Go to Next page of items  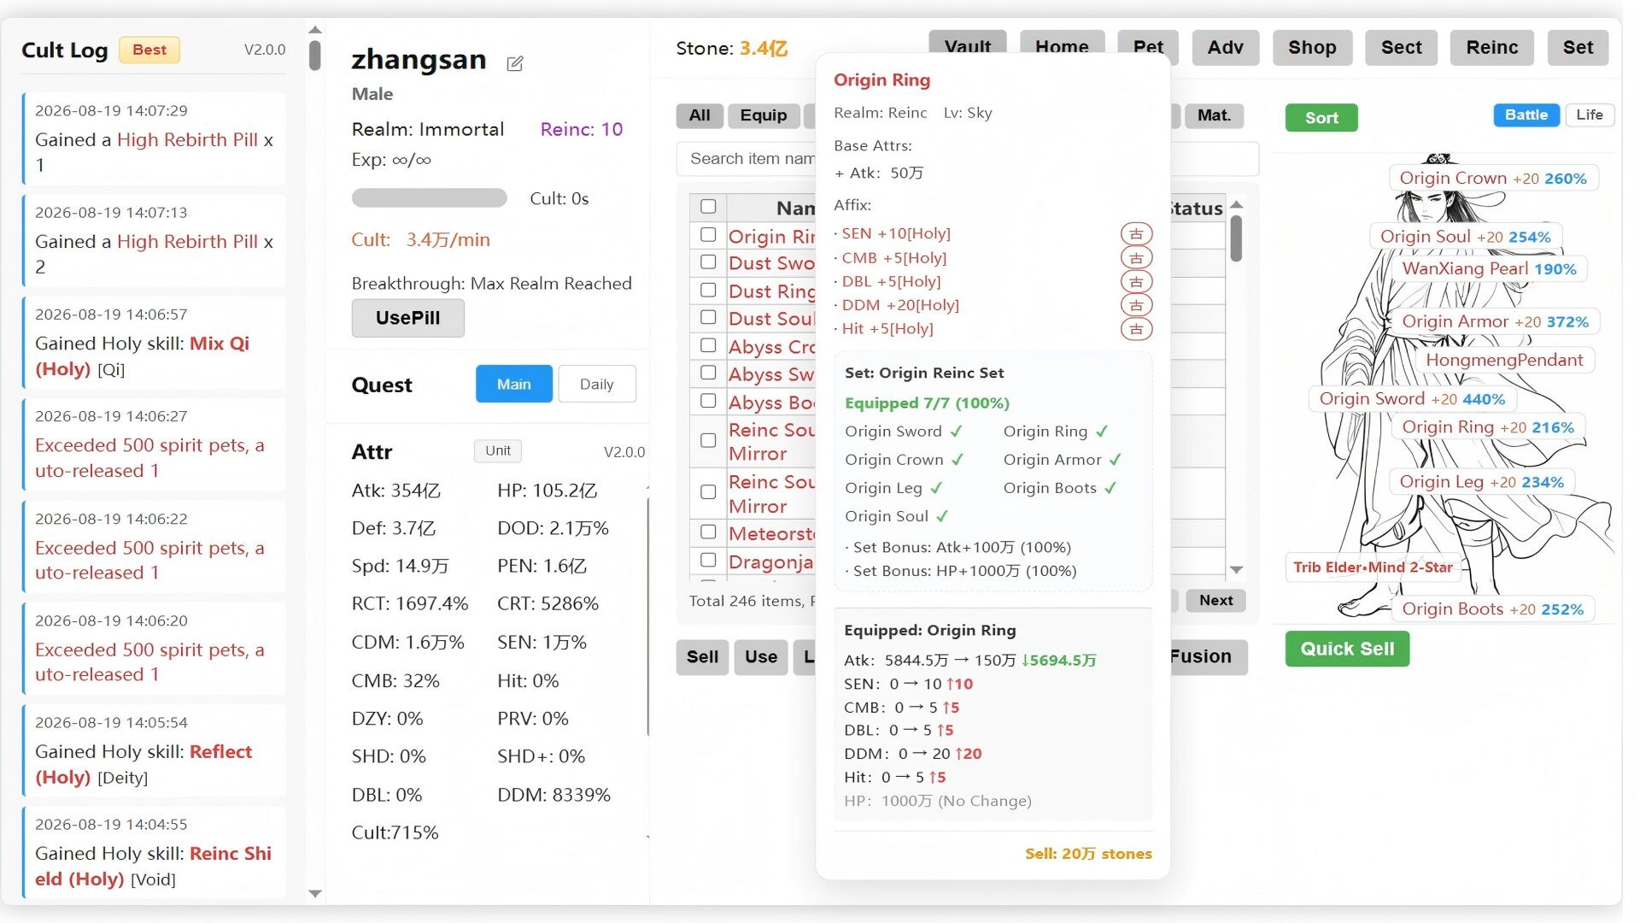(1215, 601)
